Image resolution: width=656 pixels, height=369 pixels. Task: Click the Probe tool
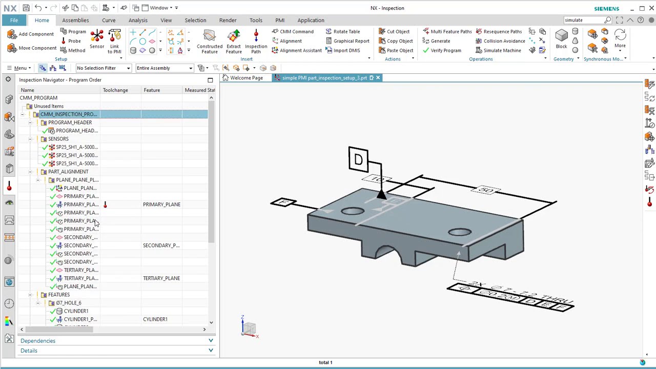(x=70, y=41)
